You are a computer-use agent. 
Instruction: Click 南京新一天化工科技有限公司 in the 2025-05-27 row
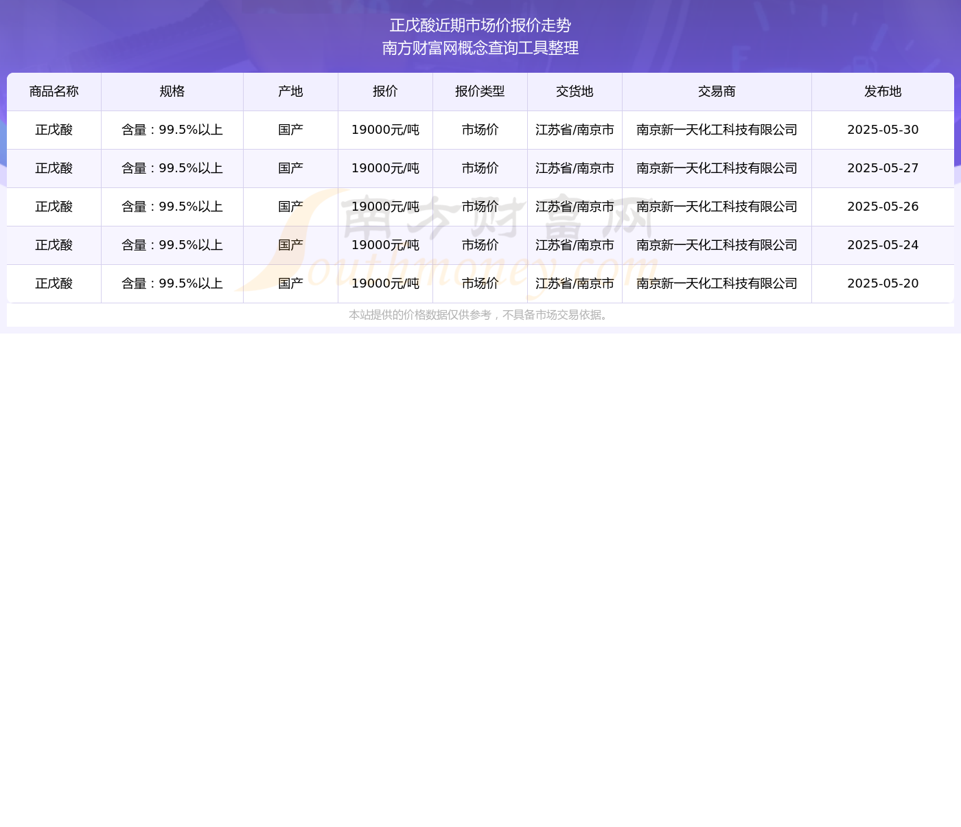click(717, 168)
